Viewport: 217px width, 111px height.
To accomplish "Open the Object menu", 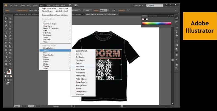I will (22, 6).
